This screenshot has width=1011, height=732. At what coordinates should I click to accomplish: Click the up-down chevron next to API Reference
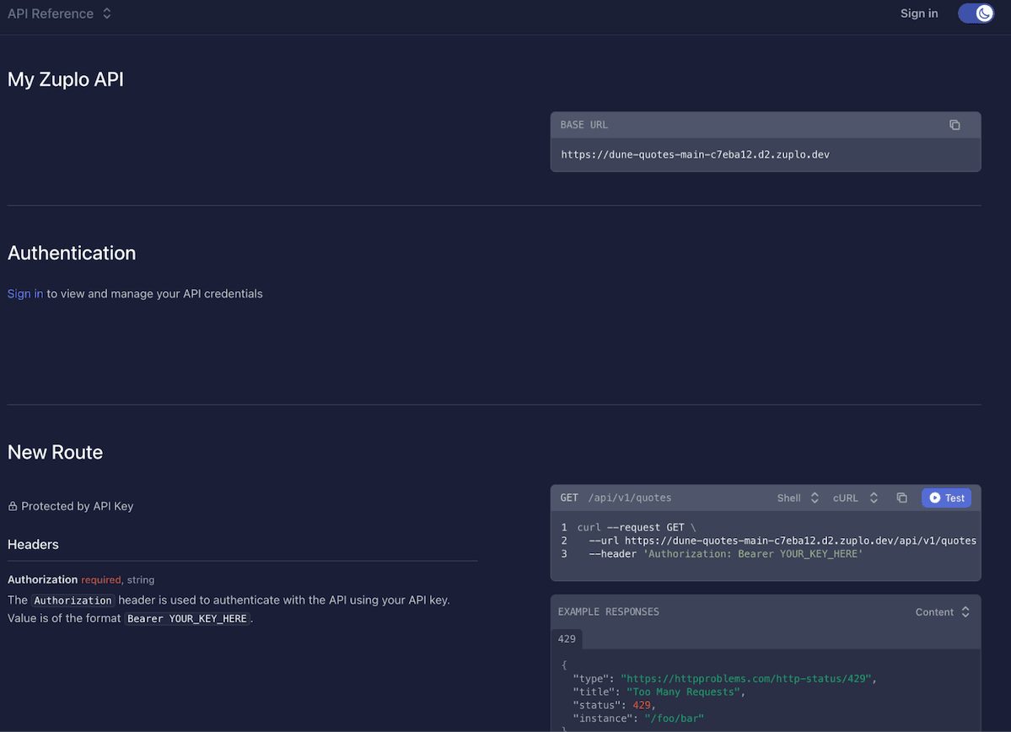point(105,13)
